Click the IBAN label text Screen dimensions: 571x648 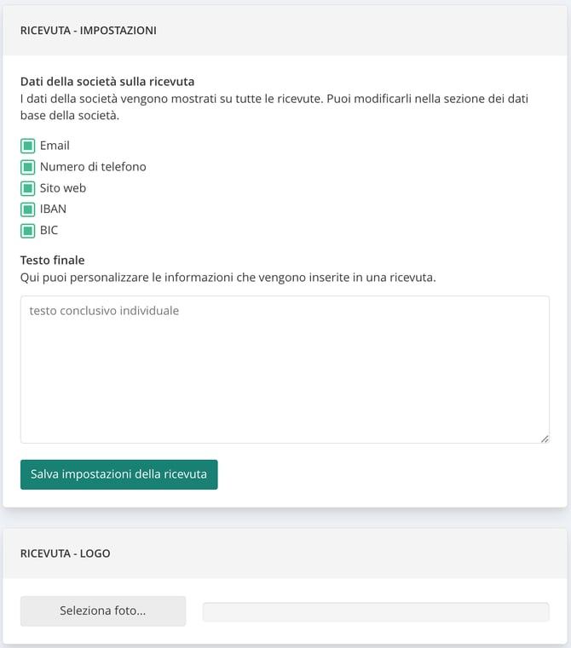point(53,209)
